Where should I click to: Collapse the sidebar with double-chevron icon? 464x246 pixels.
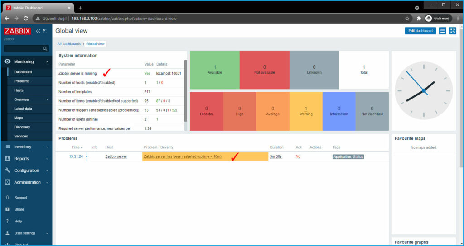[38, 31]
